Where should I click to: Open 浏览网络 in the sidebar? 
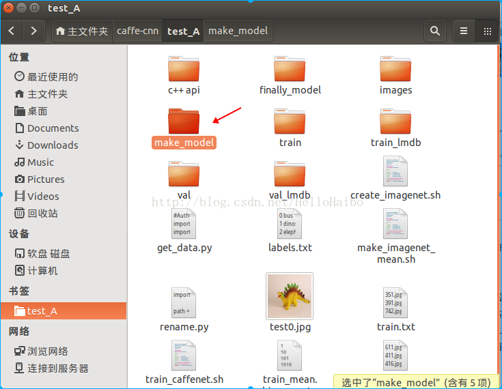(x=64, y=351)
